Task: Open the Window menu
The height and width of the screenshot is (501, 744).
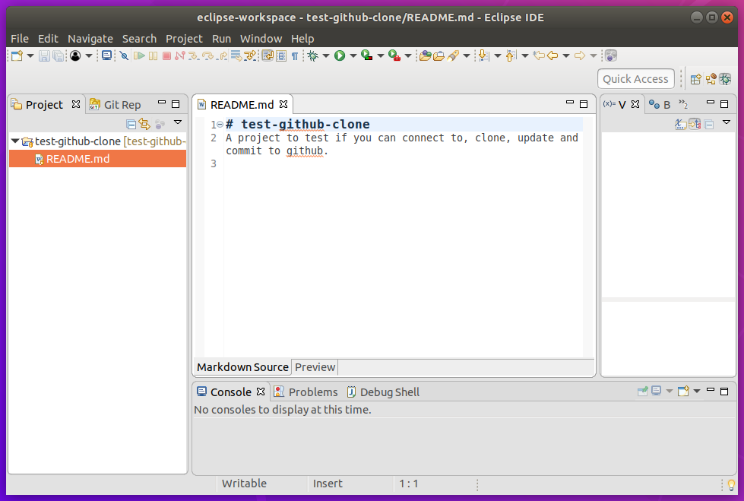Action: pos(261,39)
